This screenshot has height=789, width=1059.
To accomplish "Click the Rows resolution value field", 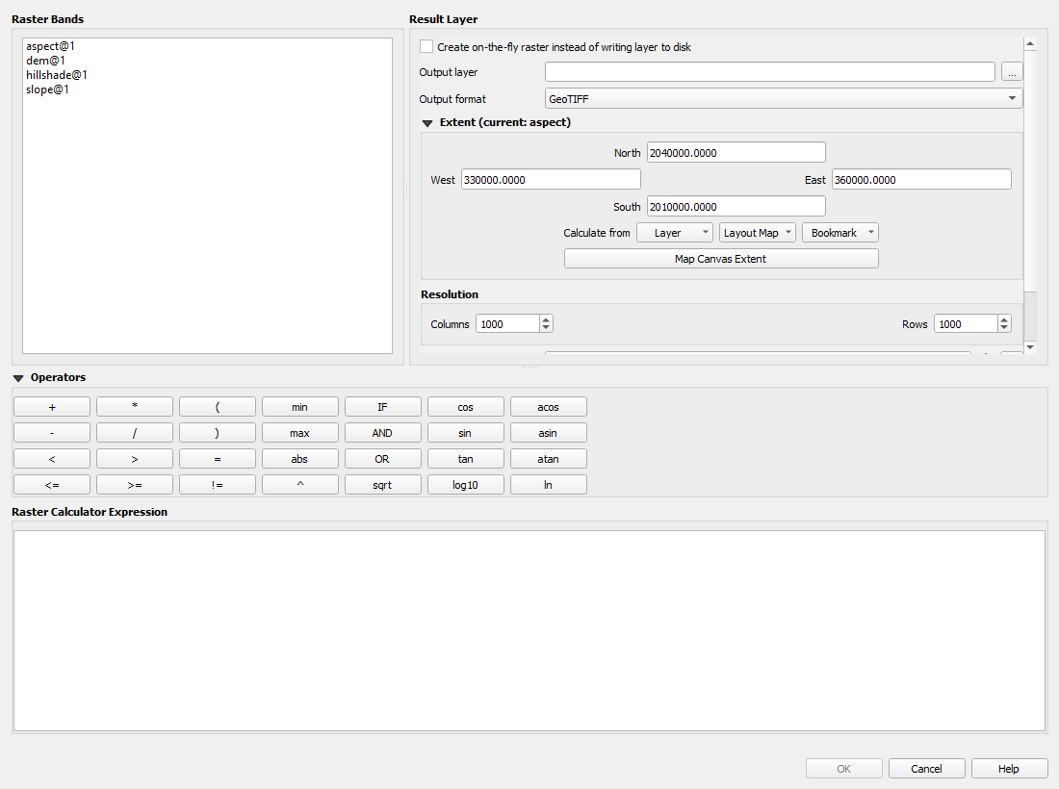I will [x=966, y=324].
